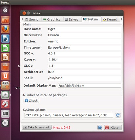Refresh system uptime with reload icon

[118, 115]
